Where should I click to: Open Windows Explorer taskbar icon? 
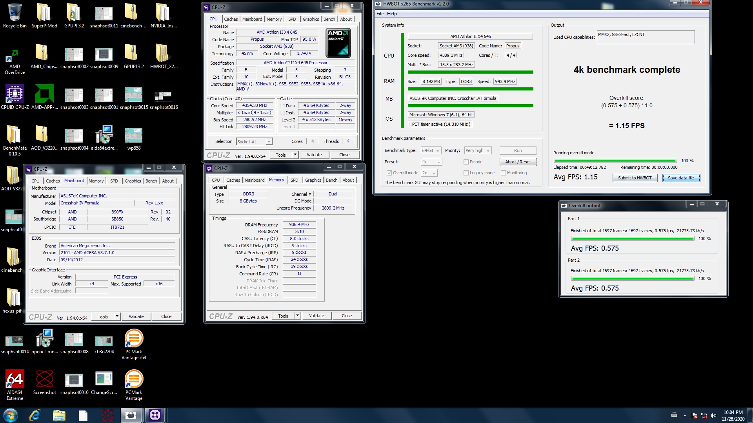click(x=59, y=415)
